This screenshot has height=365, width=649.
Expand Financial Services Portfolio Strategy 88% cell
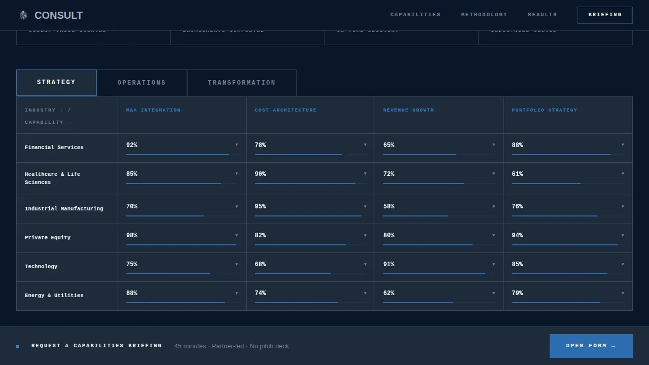(568, 148)
